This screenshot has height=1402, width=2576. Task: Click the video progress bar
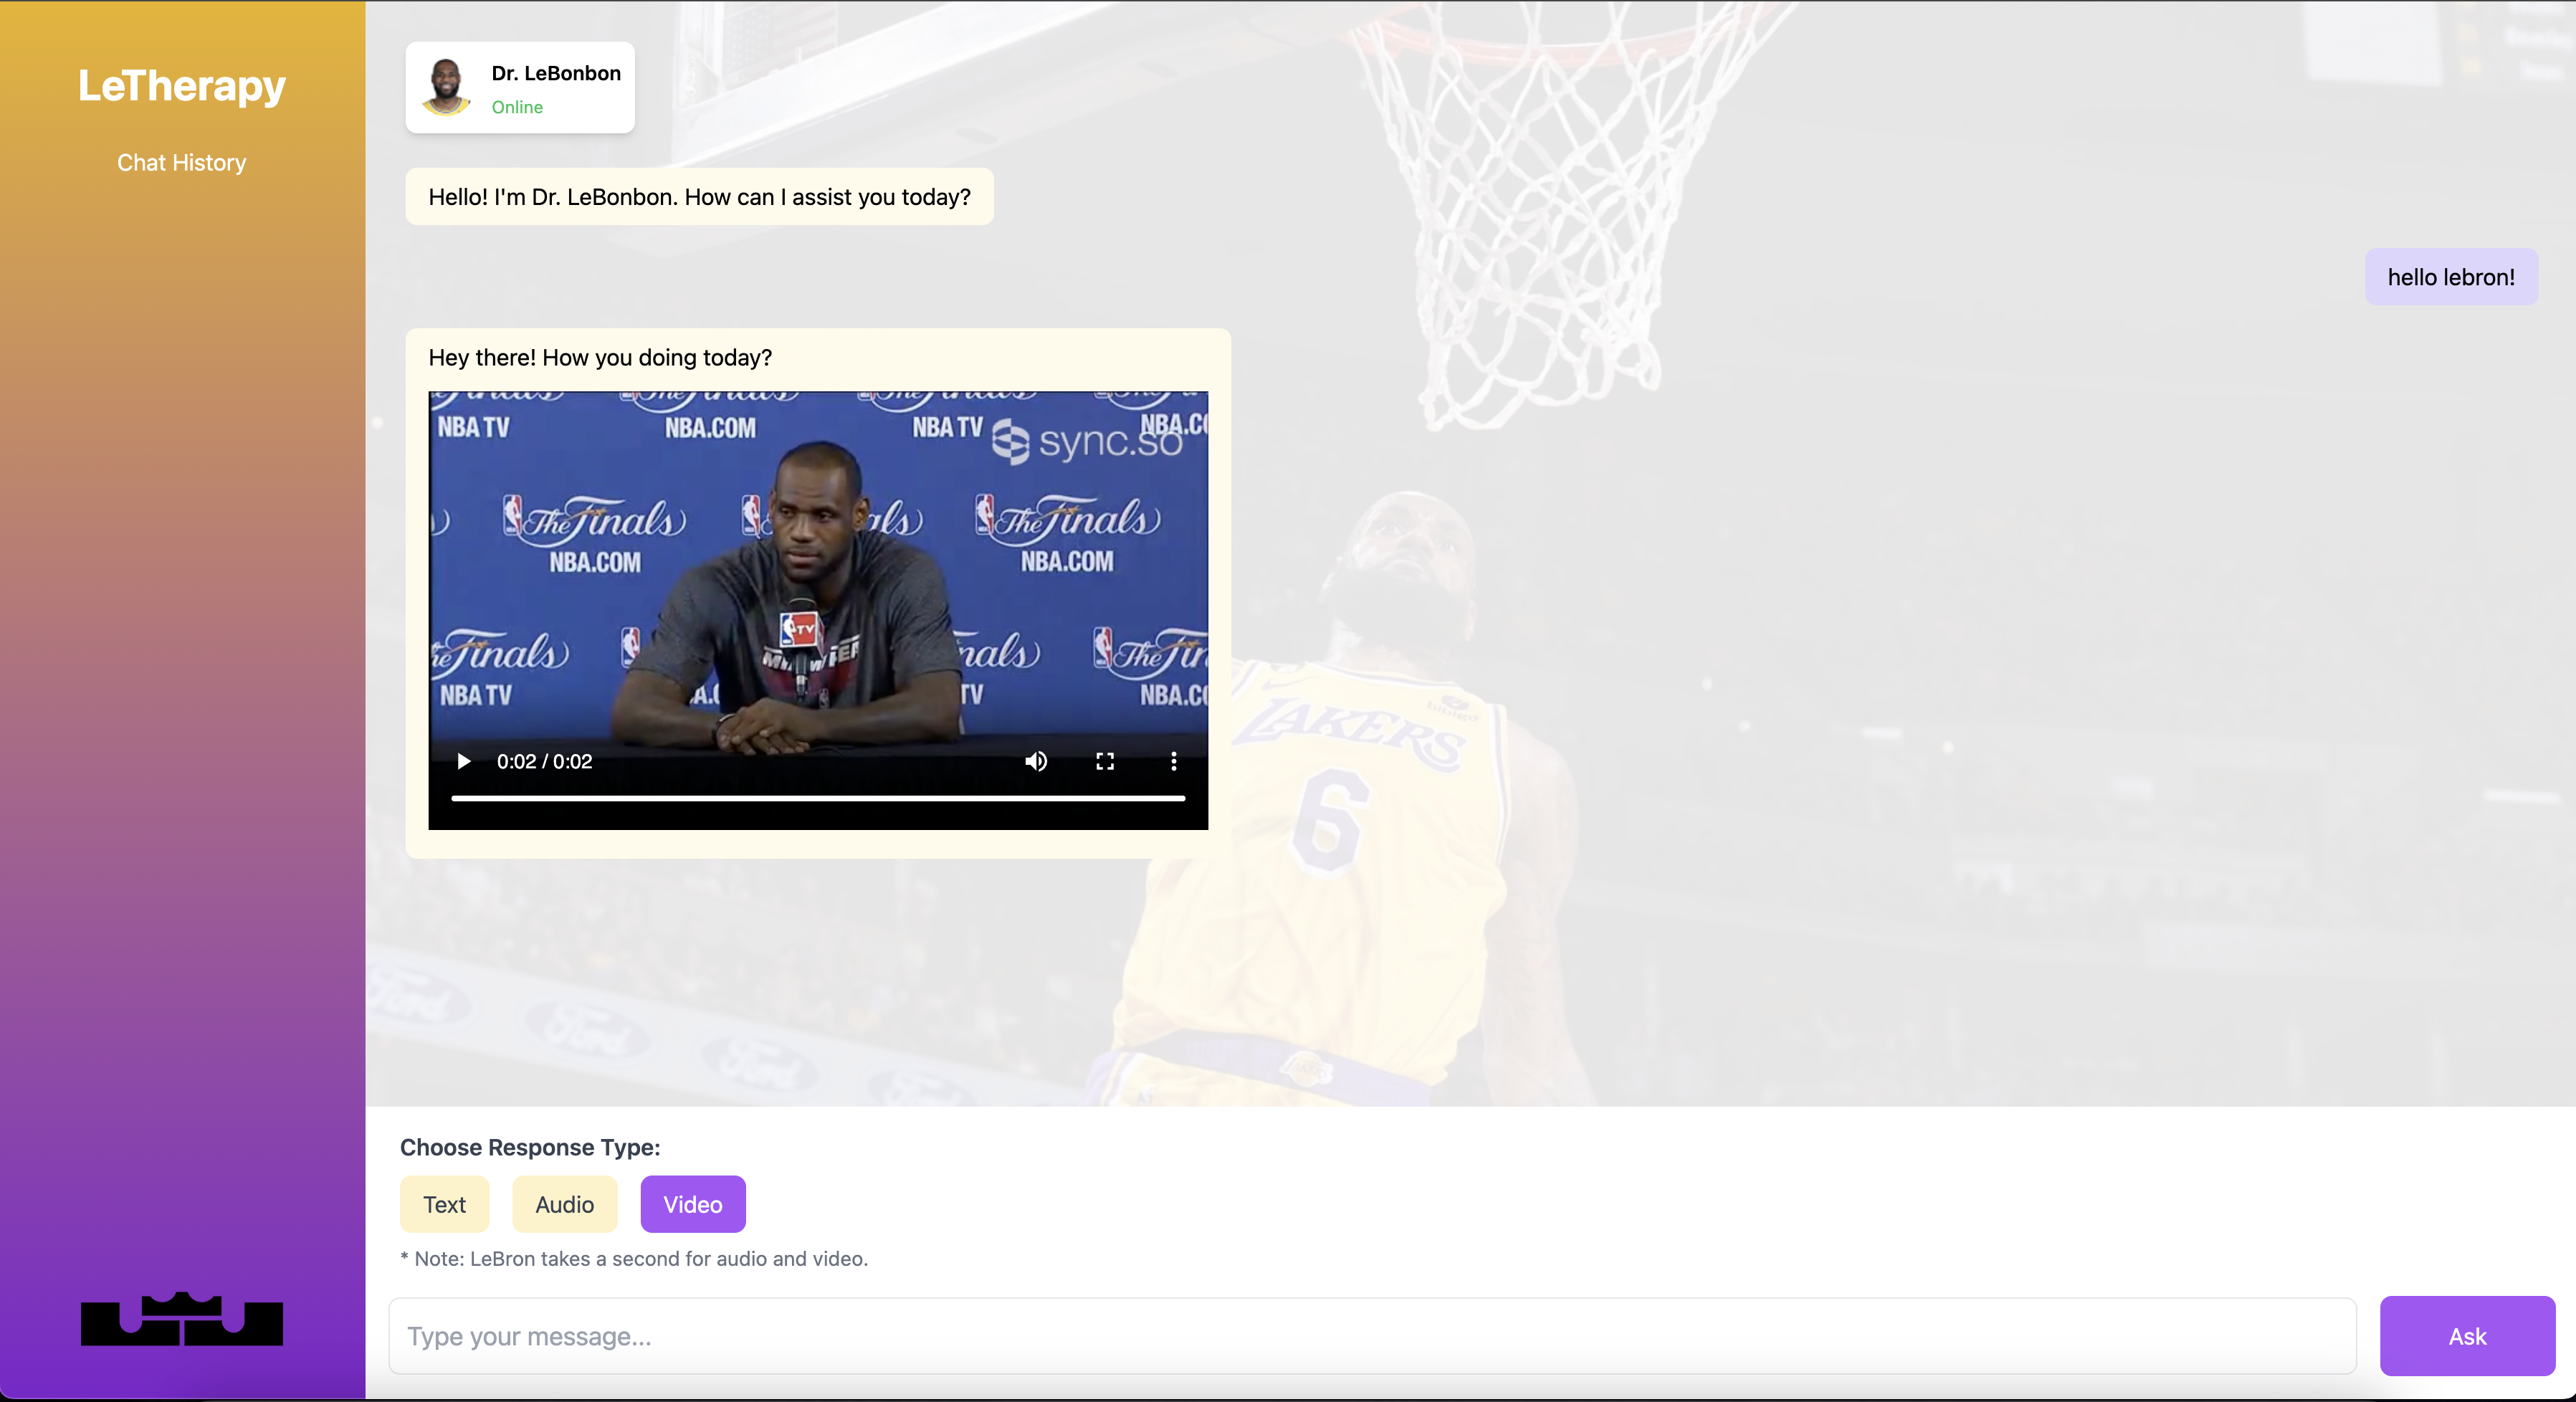point(817,798)
